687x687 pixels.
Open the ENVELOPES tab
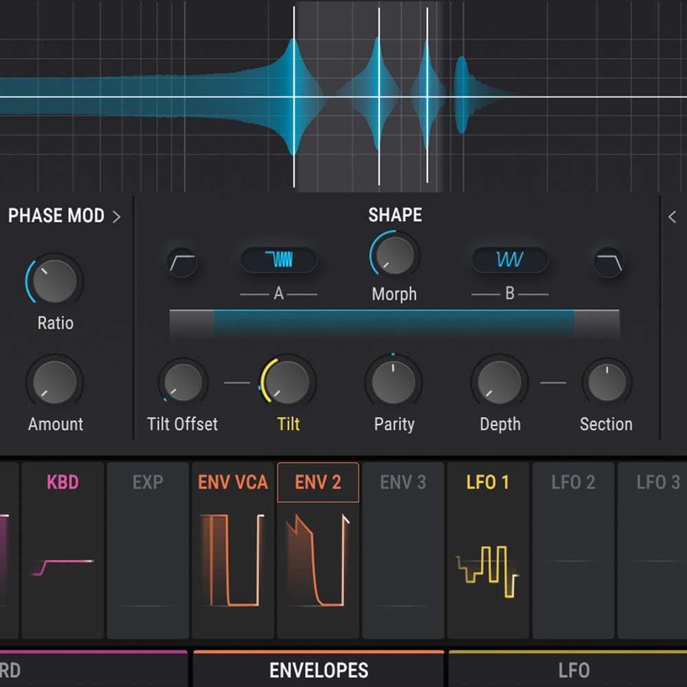pyautogui.click(x=319, y=669)
